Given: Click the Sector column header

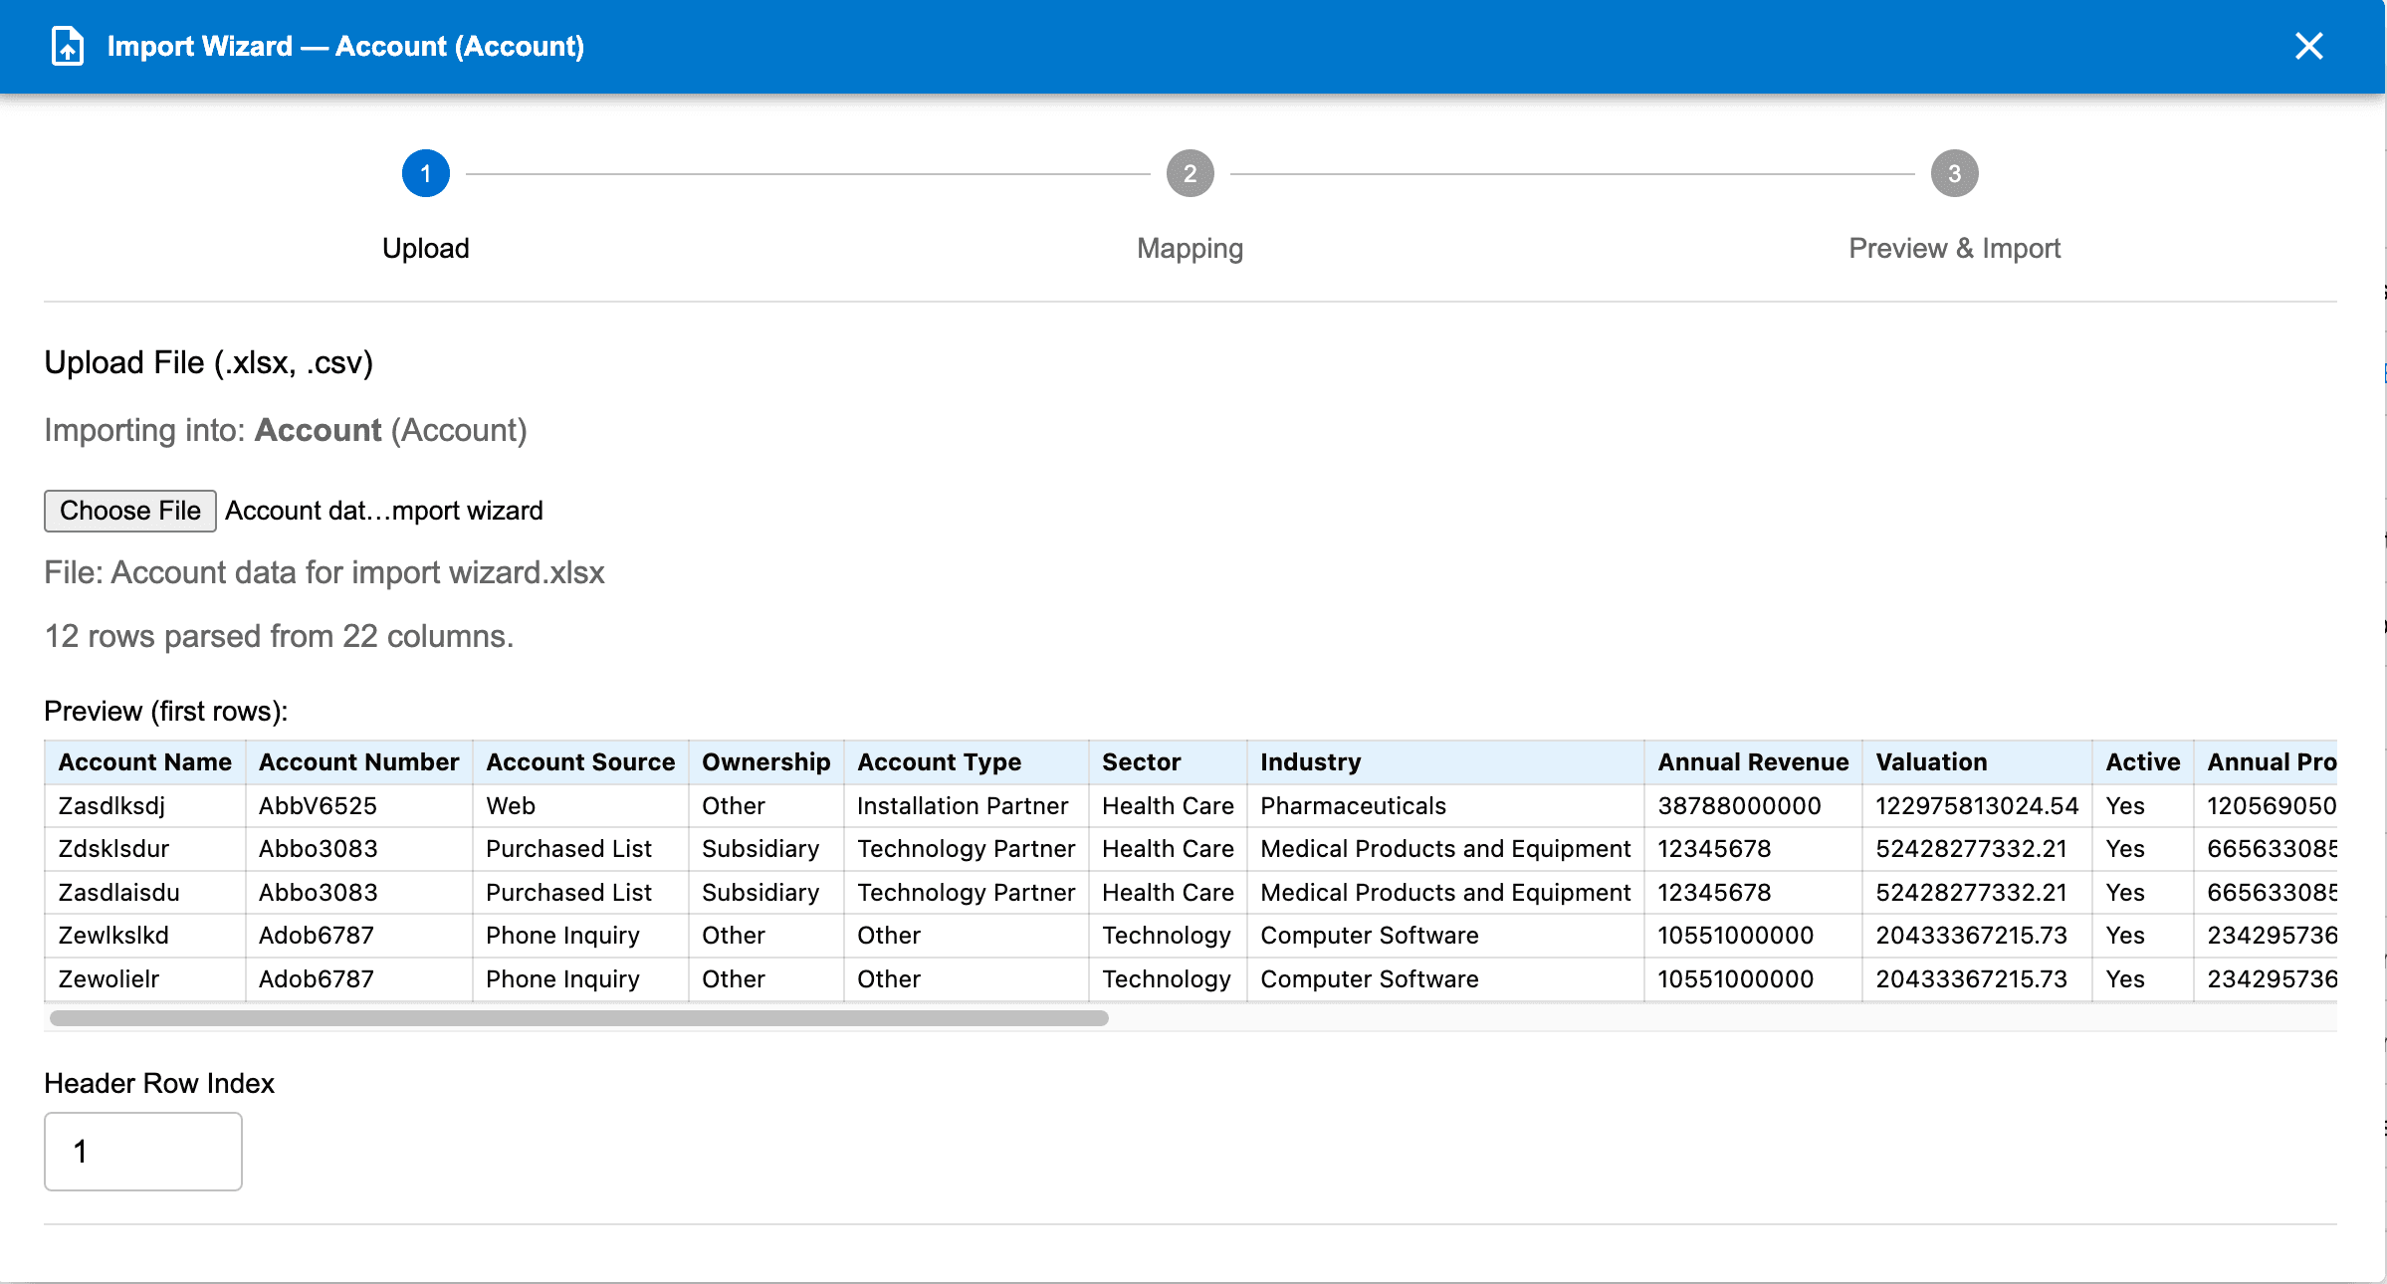Looking at the screenshot, I should 1141,761.
